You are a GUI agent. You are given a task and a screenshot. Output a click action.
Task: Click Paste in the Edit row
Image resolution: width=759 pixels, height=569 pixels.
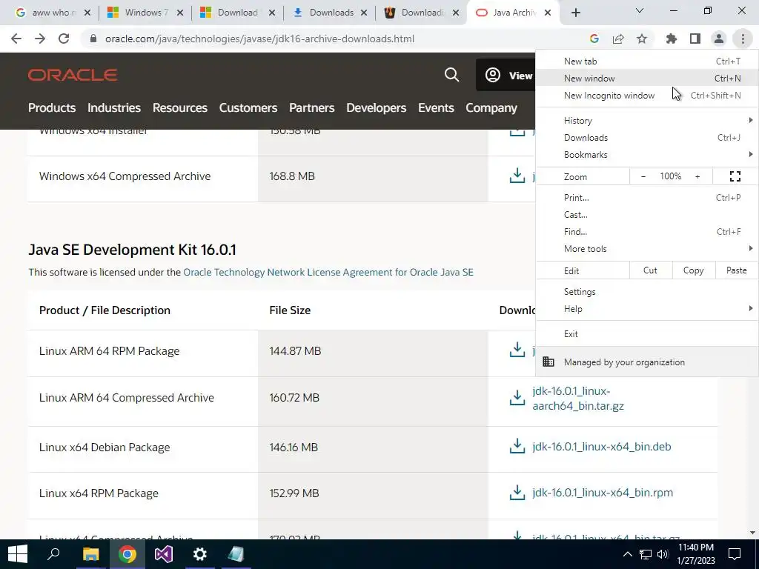click(736, 270)
